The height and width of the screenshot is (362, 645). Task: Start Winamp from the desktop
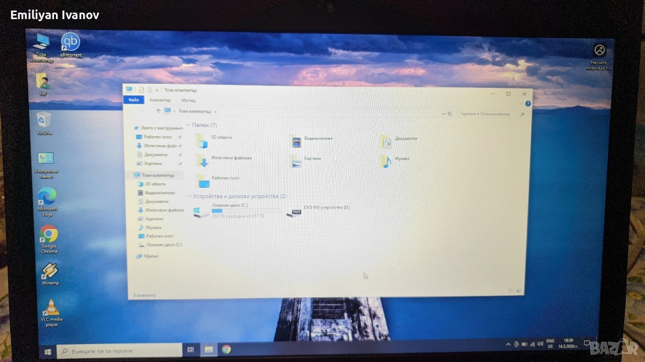[x=50, y=274]
